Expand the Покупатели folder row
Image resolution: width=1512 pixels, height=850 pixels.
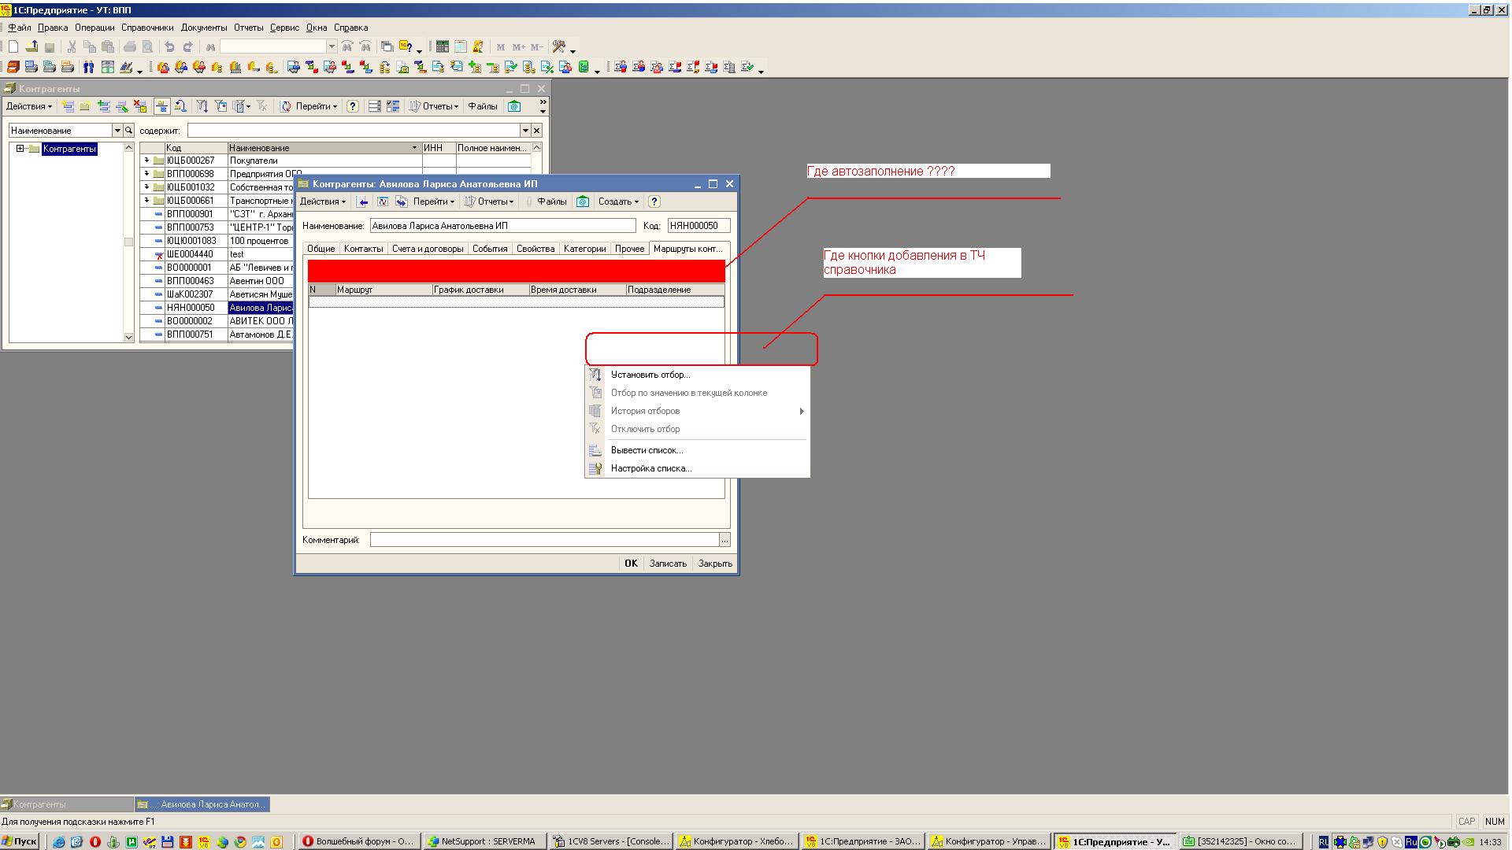click(x=146, y=161)
